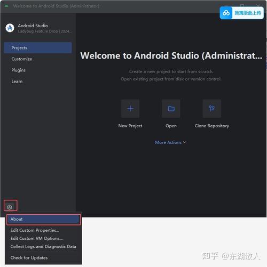Open the settings gear icon
This screenshot has width=267, height=267.
10,207
